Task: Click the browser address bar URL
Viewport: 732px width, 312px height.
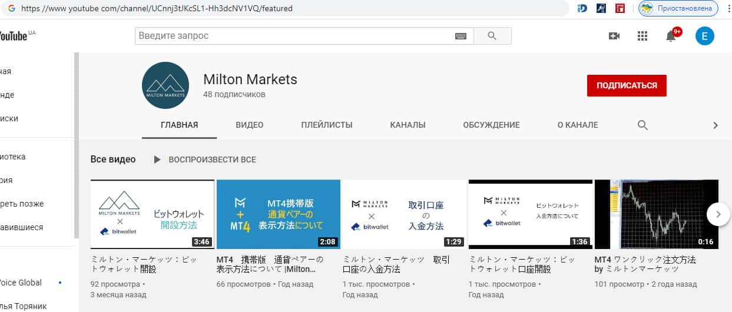Action: pos(157,9)
